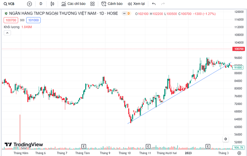Image resolution: width=247 pixels, height=156 pixels.
Task: Redo the last chart action
Action: pyautogui.click(x=163, y=4)
